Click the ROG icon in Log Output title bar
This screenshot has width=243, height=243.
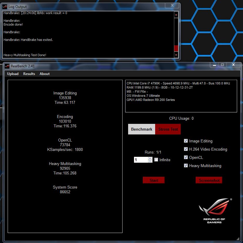click(5, 7)
